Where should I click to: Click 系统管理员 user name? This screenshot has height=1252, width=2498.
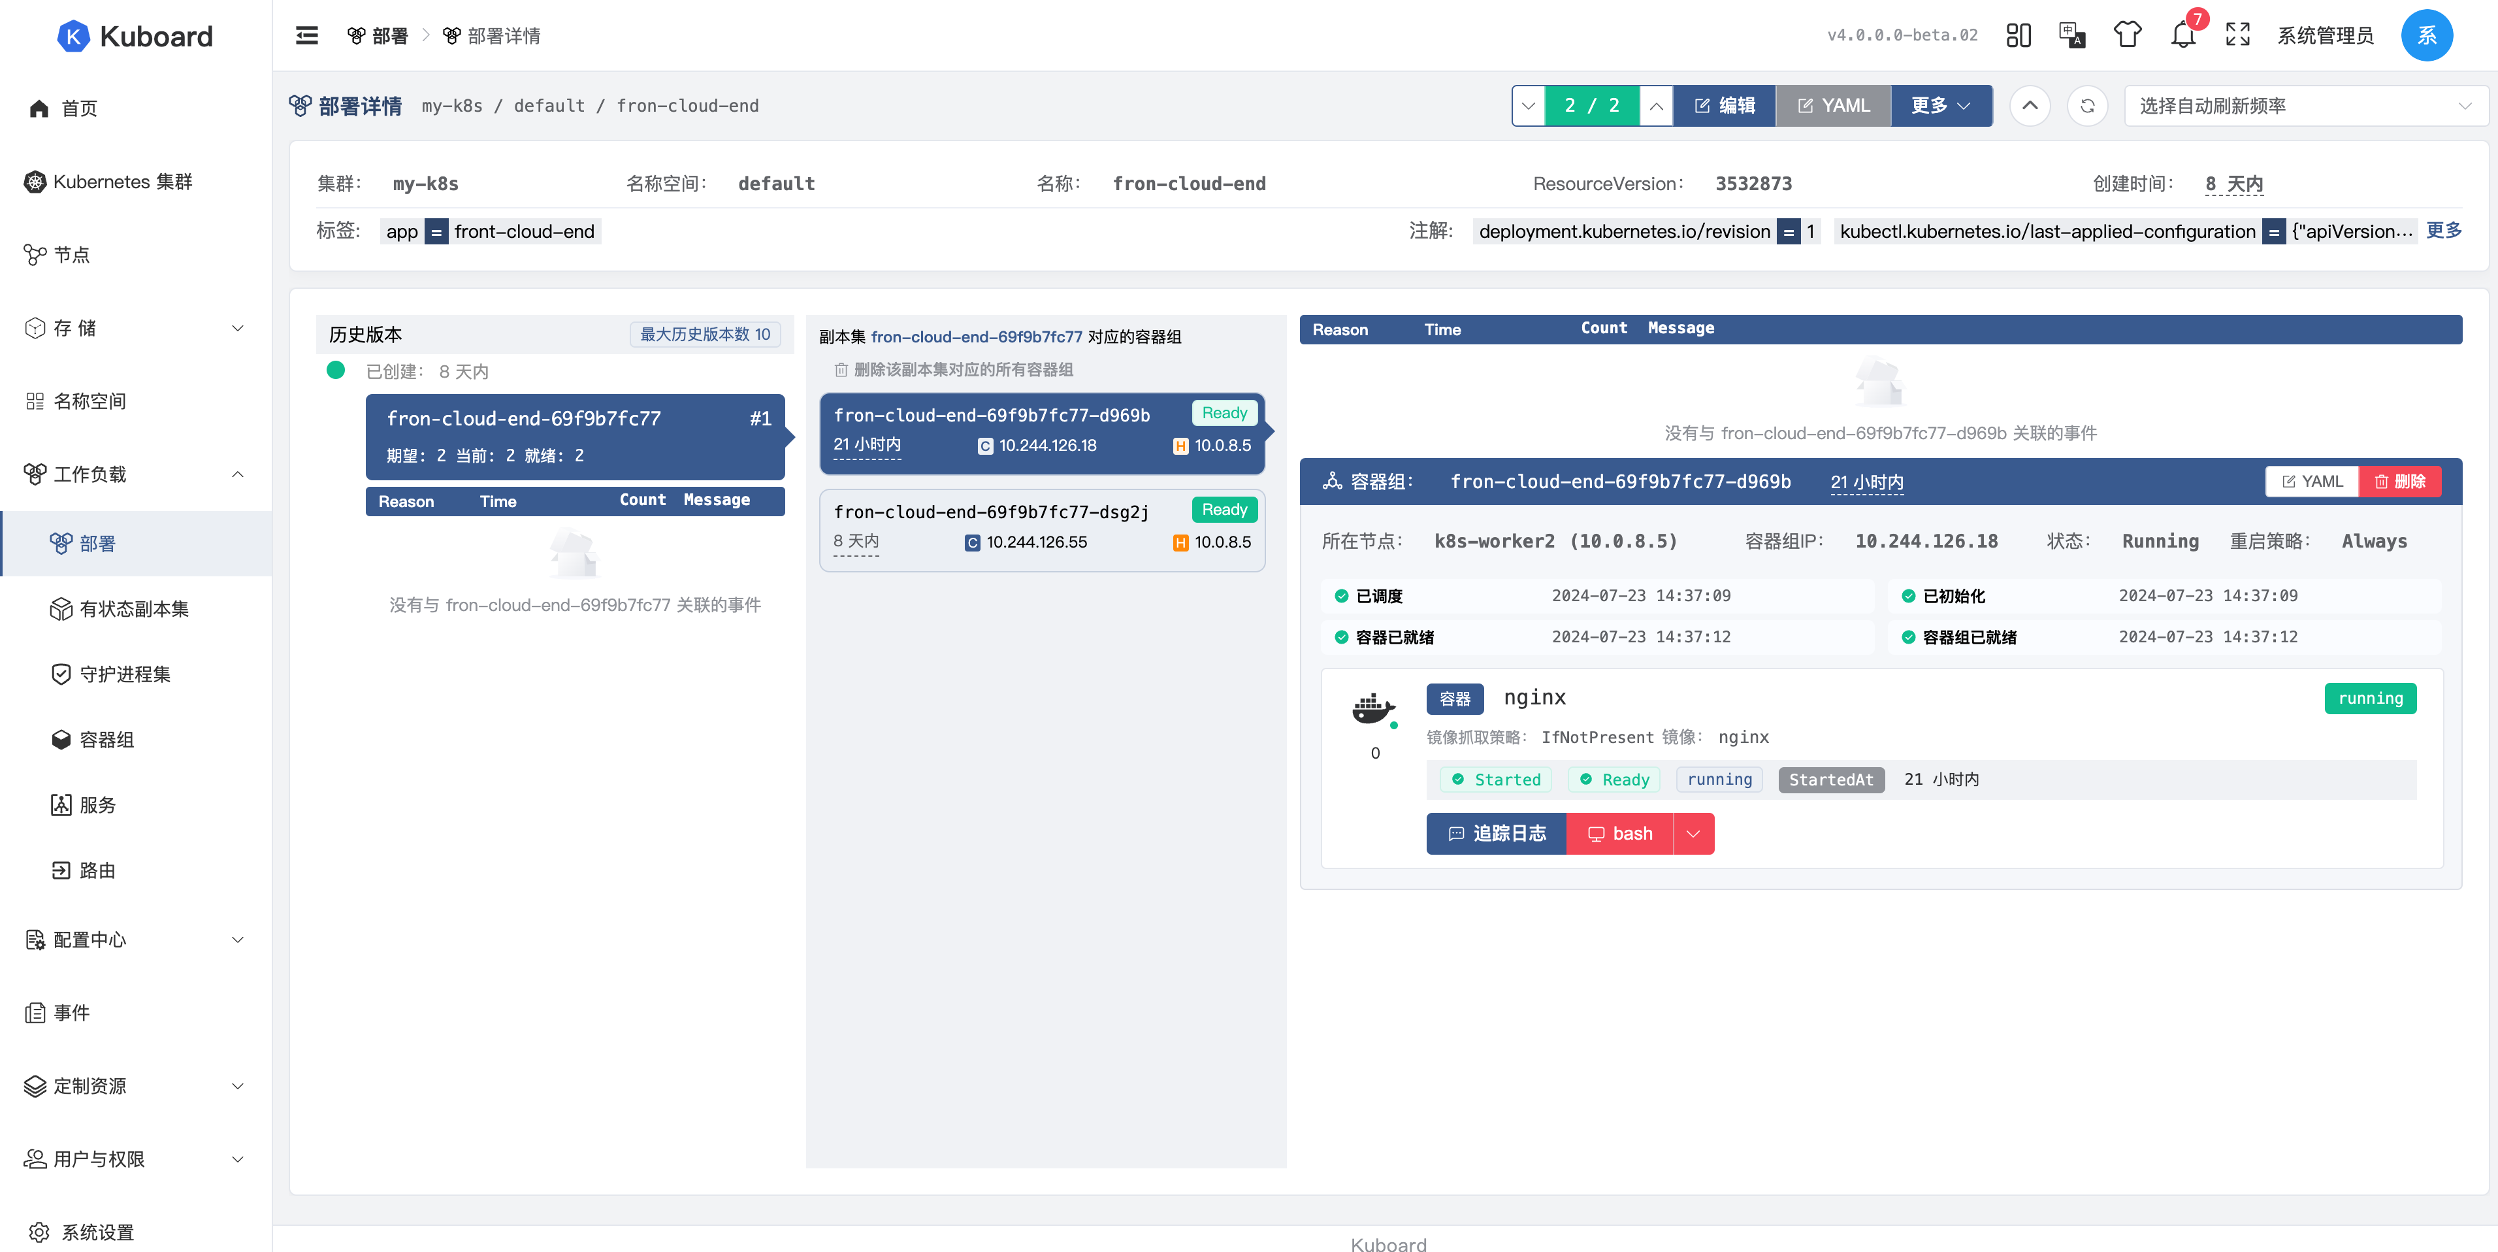(x=2326, y=36)
